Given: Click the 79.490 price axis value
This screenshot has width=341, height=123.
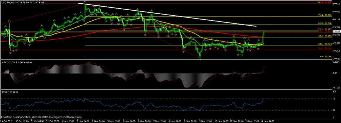Looking at the screenshot, I should 336,43.
